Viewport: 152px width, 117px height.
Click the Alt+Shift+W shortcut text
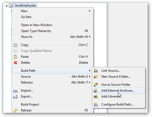(79, 37)
